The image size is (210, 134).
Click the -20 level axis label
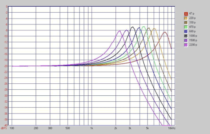[x=6, y=66]
